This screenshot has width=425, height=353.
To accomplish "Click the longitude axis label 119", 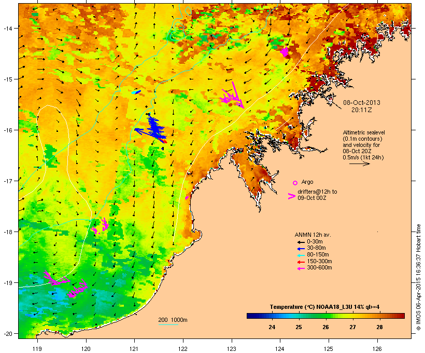I will point(37,349).
